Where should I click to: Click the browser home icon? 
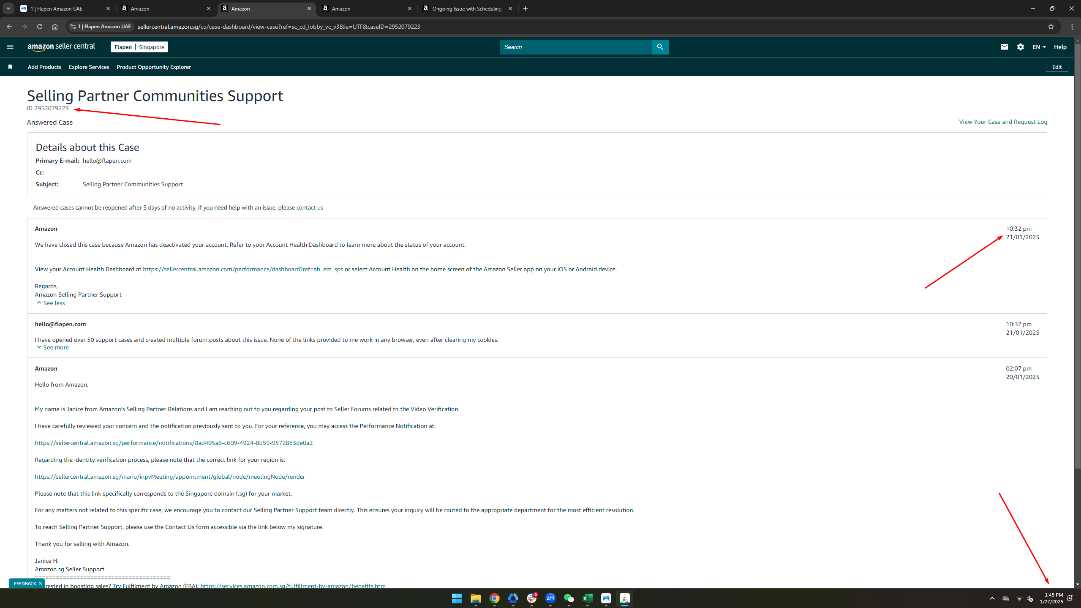coord(55,27)
